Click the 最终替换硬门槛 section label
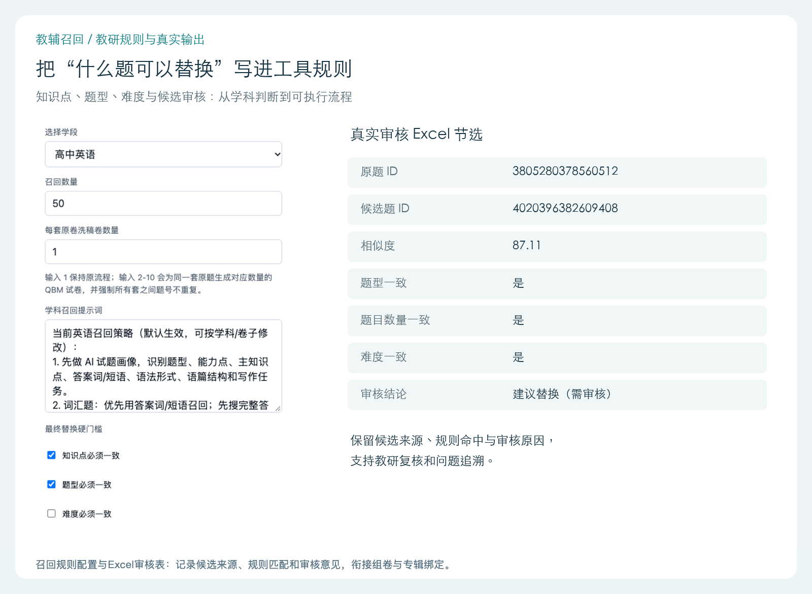The image size is (812, 594). point(74,429)
